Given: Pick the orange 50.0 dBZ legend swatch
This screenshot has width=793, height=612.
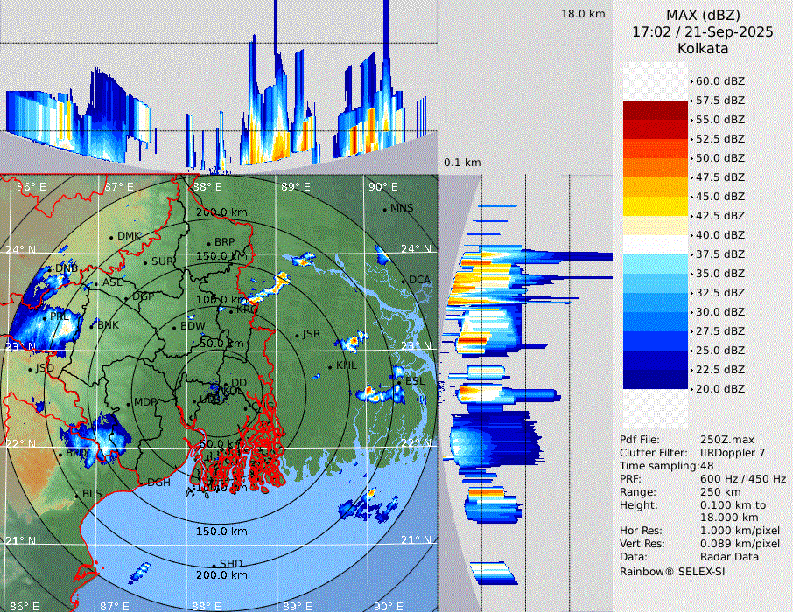Looking at the screenshot, I should click(656, 168).
